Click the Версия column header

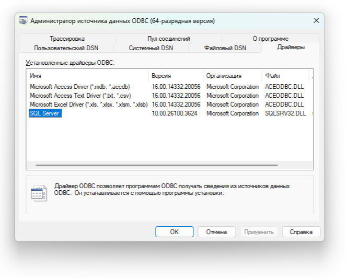[175, 76]
